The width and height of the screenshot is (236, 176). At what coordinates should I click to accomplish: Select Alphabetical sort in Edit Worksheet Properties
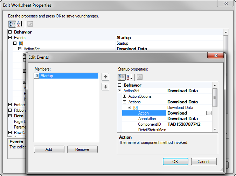pyautogui.click(x=20, y=24)
